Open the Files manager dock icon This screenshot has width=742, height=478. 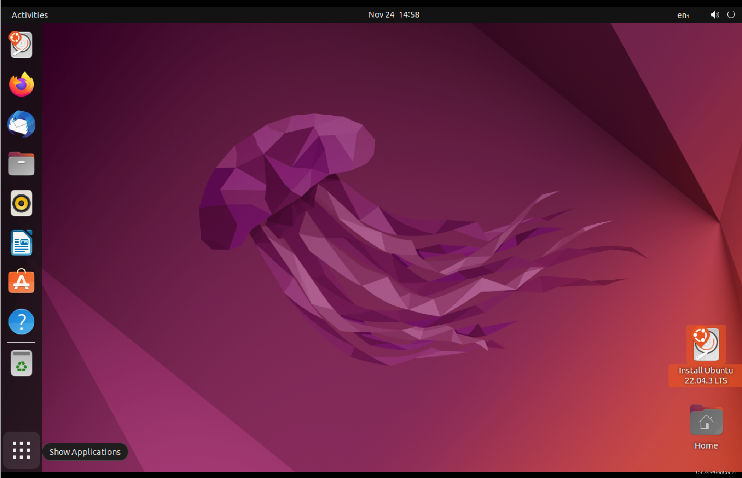[21, 164]
